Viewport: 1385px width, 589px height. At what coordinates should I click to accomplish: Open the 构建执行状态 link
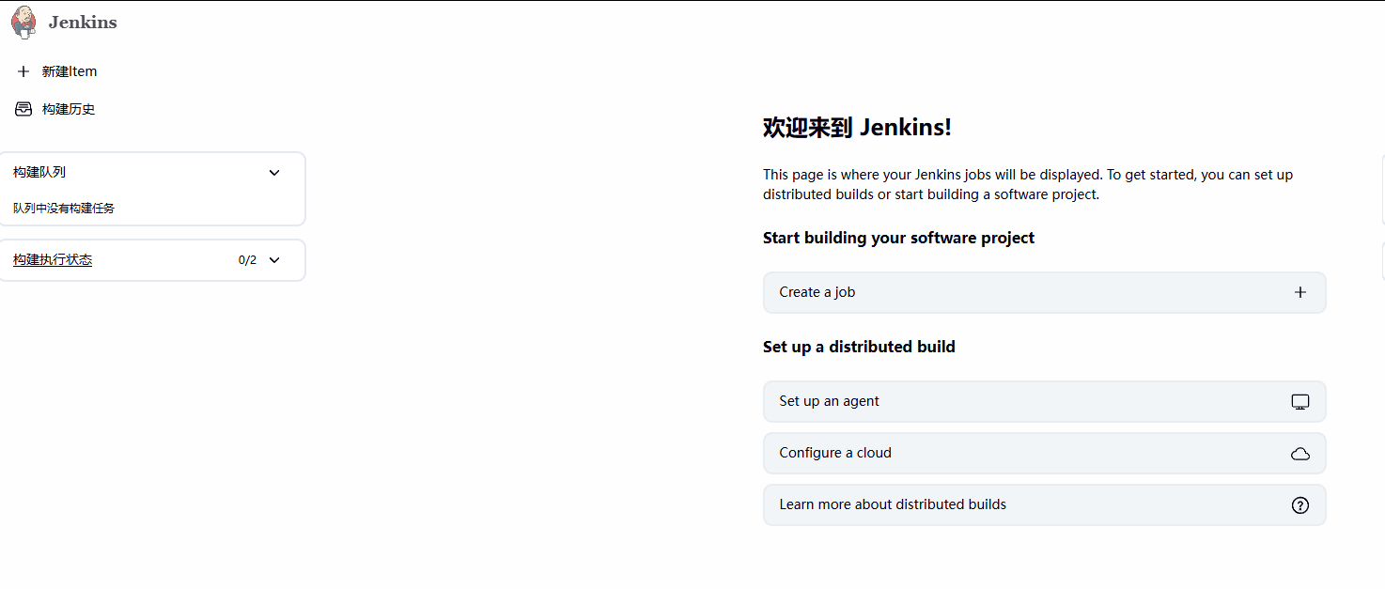(53, 260)
